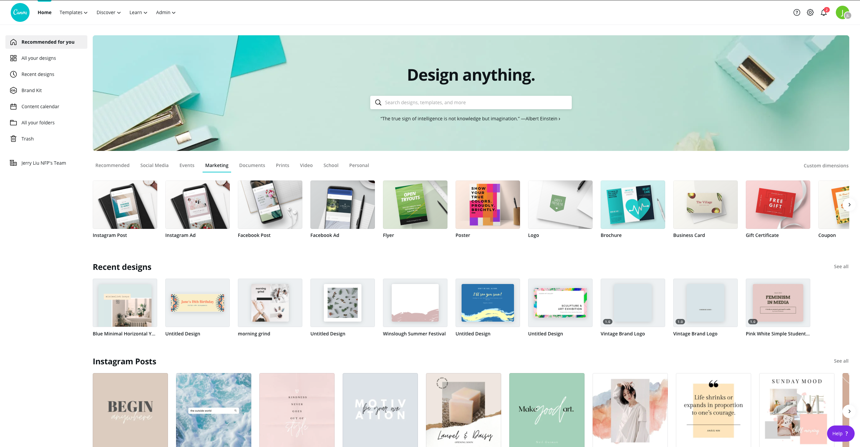Open the settings gear icon
The height and width of the screenshot is (447, 860).
point(811,12)
